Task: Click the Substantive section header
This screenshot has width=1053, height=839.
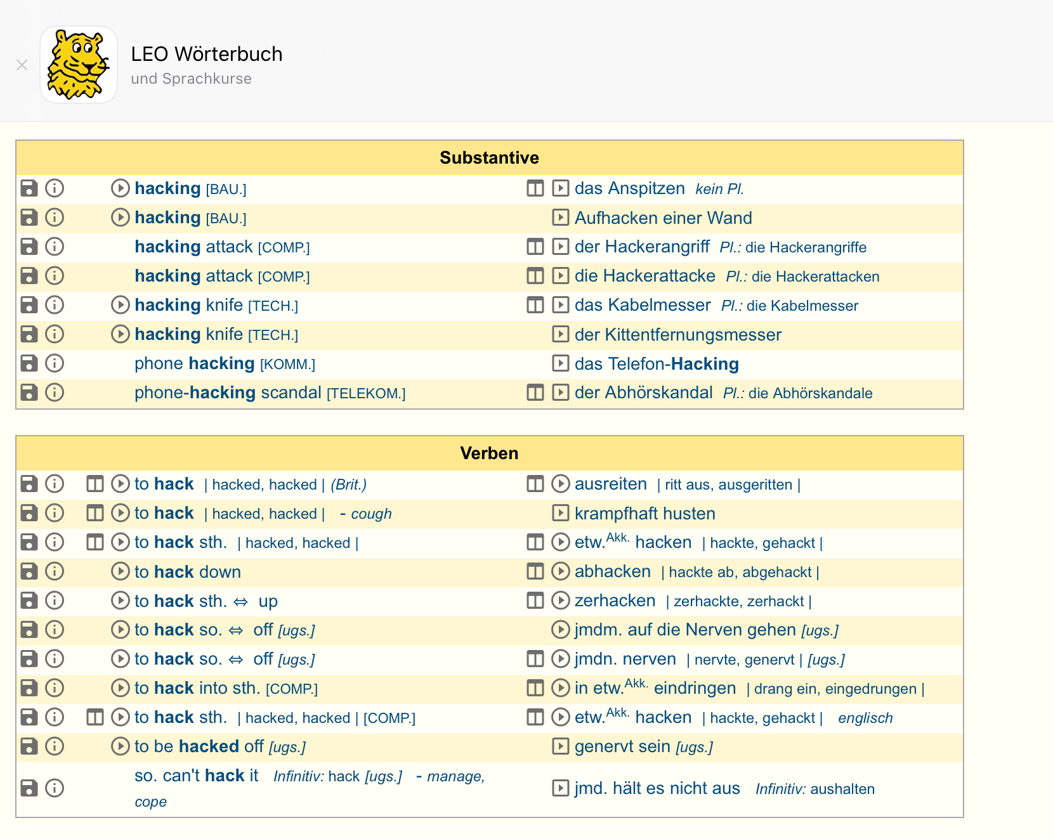Action: [x=489, y=158]
